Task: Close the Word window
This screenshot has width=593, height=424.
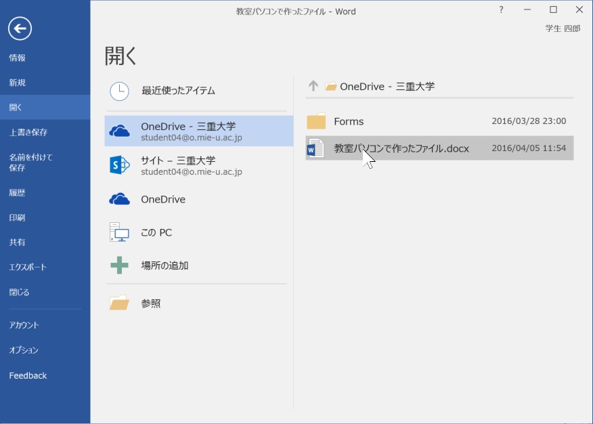Action: pyautogui.click(x=579, y=10)
